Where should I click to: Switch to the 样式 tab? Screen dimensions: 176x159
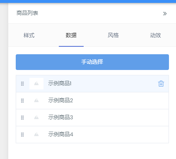(29, 35)
